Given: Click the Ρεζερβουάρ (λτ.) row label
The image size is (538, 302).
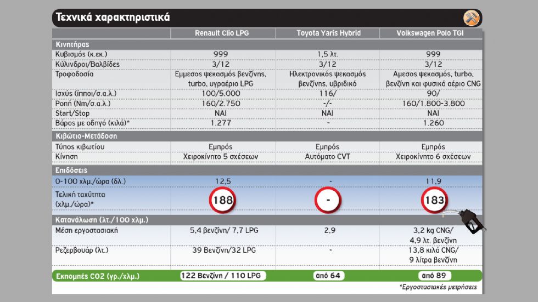Looking at the screenshot, I should pos(82,250).
